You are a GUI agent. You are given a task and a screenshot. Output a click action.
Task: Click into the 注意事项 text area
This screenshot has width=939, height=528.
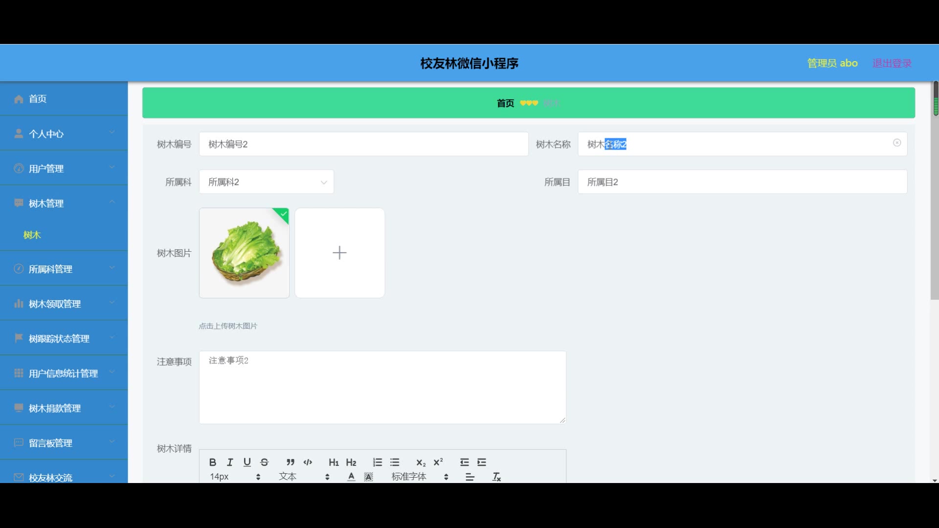[382, 387]
